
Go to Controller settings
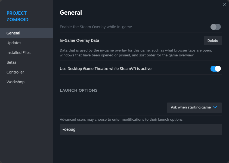tap(15, 72)
